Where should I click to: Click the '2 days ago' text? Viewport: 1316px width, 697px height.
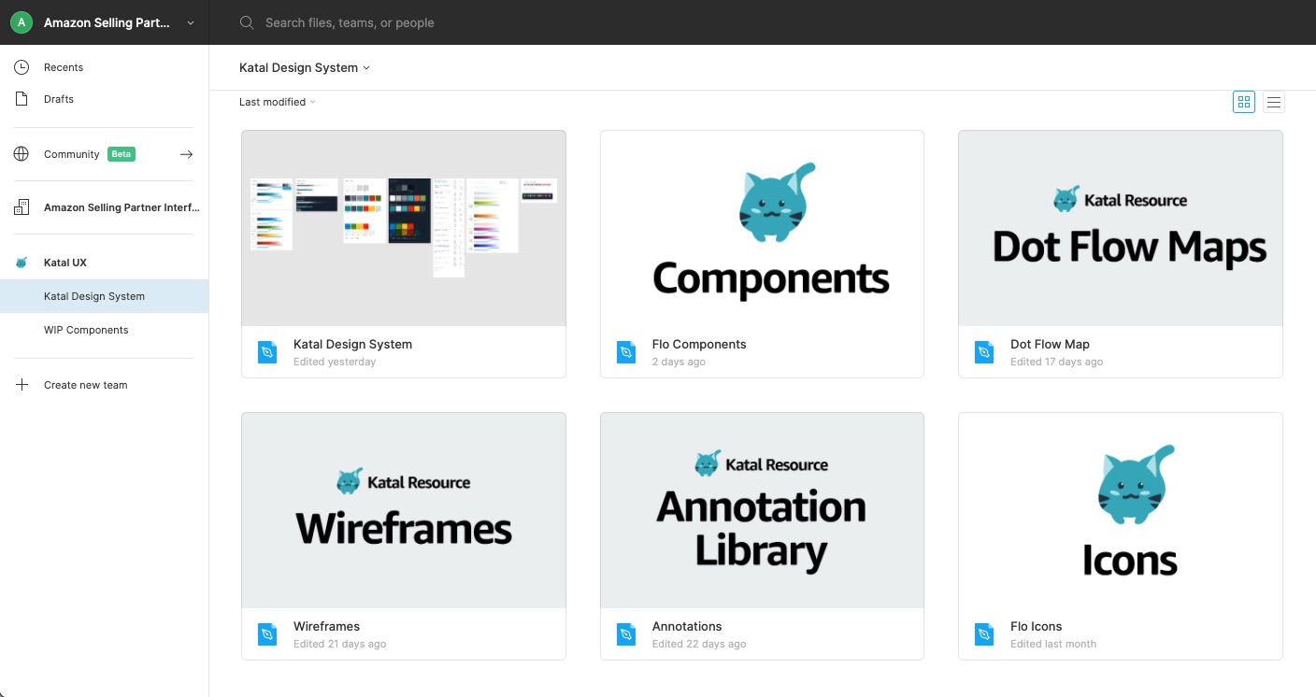pyautogui.click(x=679, y=362)
